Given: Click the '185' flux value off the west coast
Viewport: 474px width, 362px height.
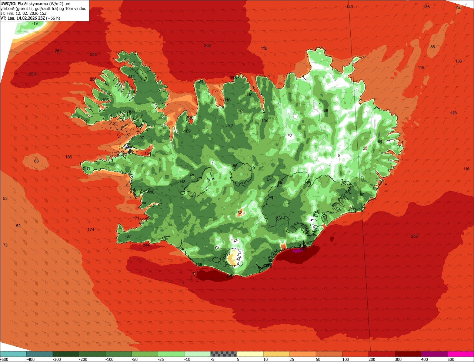Looking at the screenshot, I should click(x=69, y=157).
